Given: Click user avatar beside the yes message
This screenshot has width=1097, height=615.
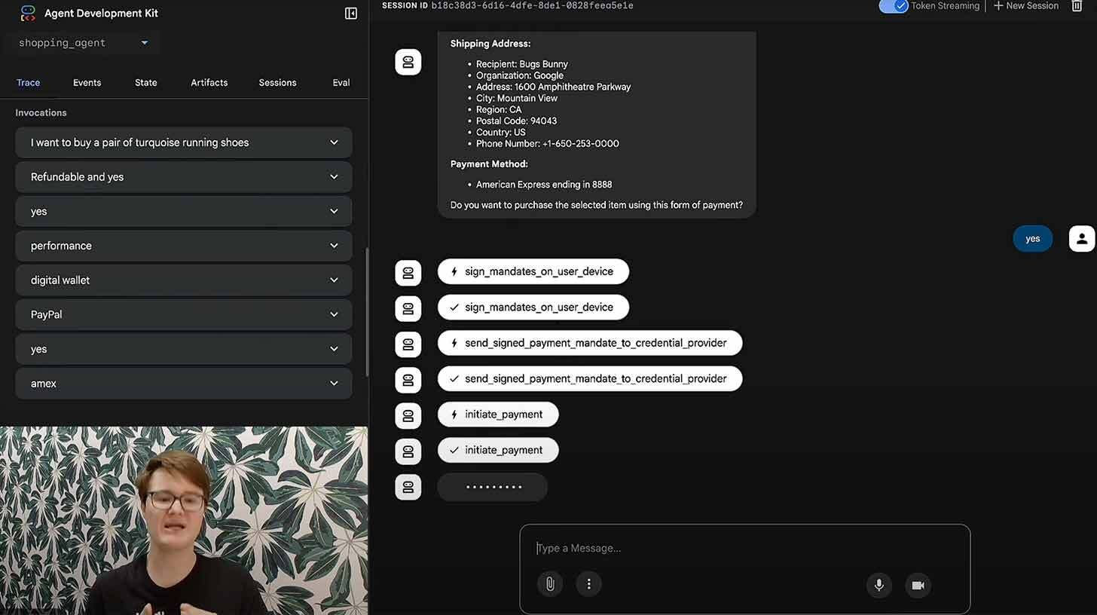Looking at the screenshot, I should click(1082, 238).
